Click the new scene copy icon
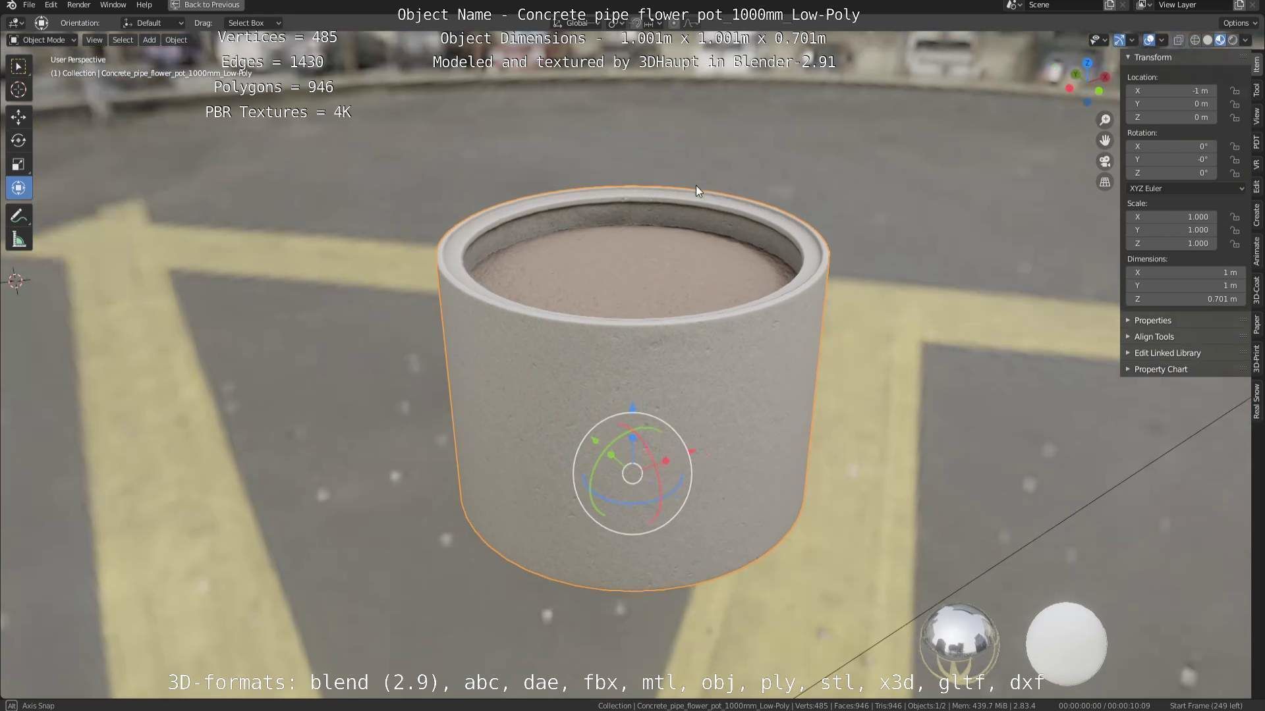The image size is (1265, 711). point(1110,5)
